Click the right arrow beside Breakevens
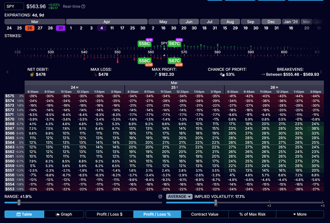 pos(321,72)
